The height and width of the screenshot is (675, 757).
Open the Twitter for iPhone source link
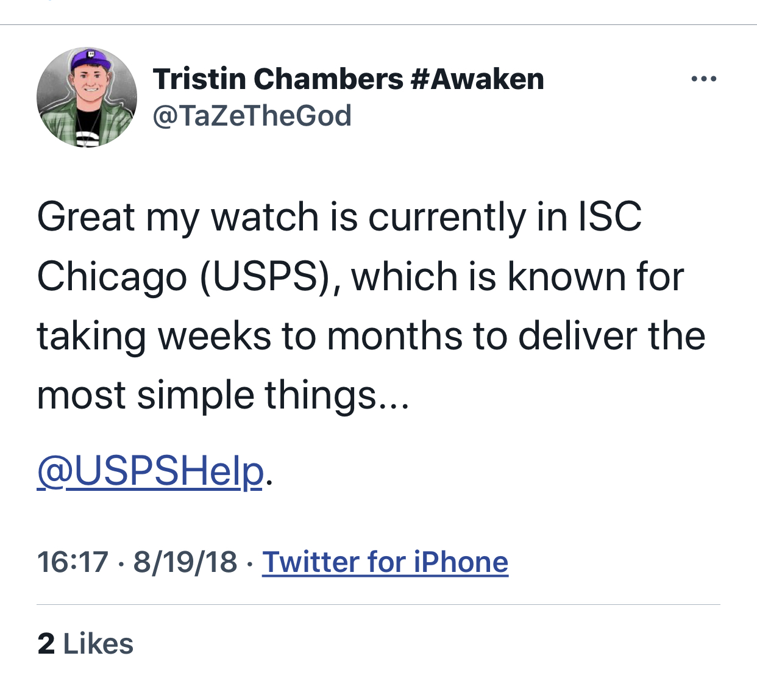pos(385,562)
